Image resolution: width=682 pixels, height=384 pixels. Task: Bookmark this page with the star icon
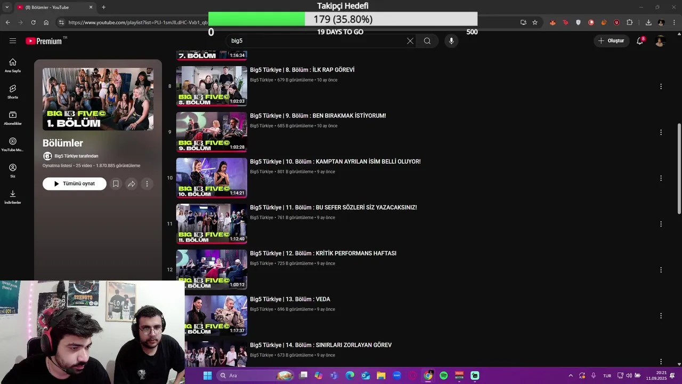pos(535,22)
